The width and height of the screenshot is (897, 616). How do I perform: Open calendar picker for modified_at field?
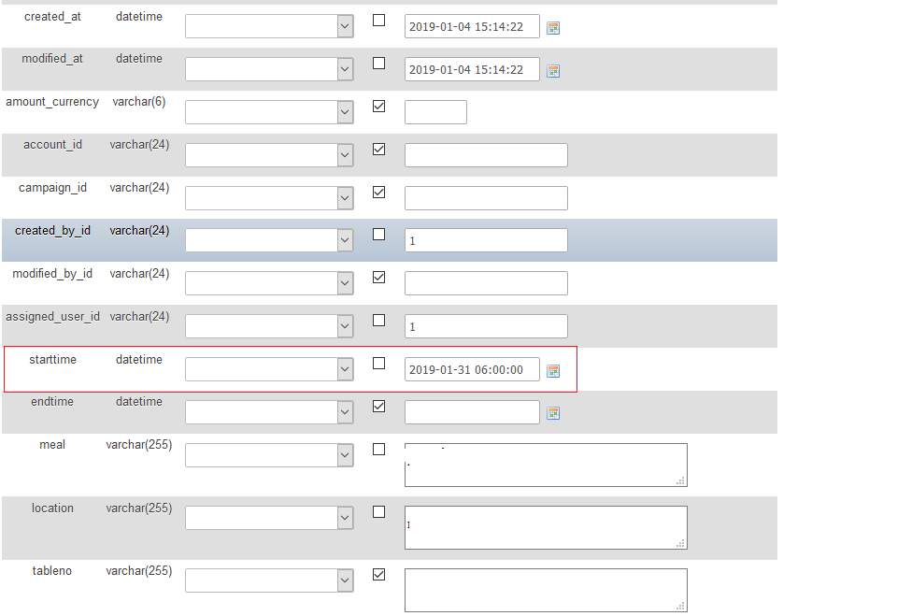click(553, 71)
